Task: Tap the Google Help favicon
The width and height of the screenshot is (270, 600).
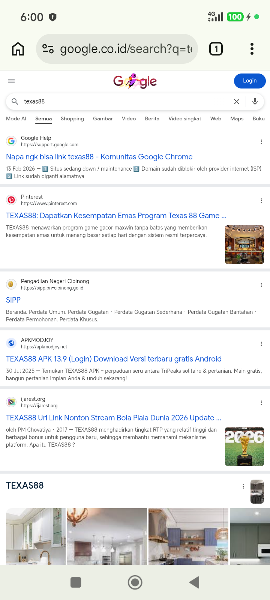Action: [x=11, y=141]
